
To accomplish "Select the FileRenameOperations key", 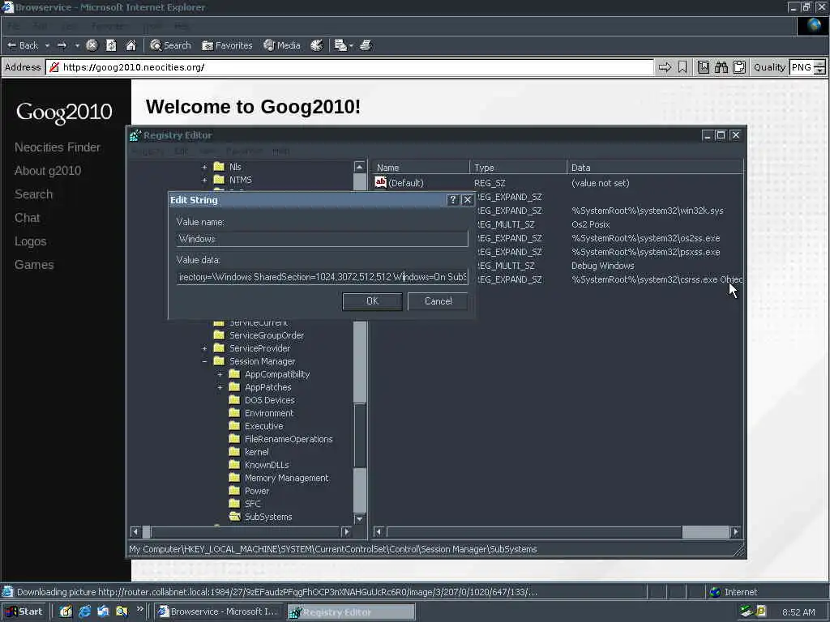I will [x=289, y=439].
